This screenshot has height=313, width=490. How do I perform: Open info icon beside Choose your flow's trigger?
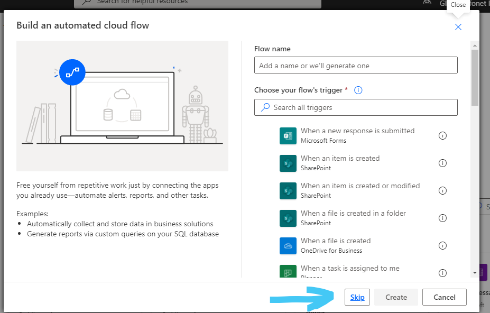(358, 90)
